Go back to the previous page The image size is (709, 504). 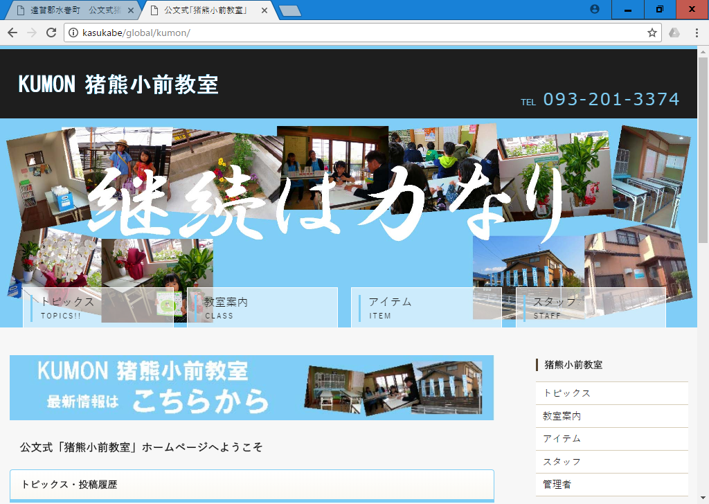coord(12,33)
